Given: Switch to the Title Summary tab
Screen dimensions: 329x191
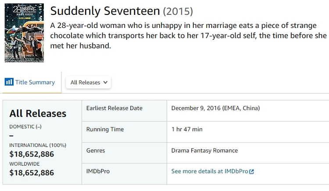Looking at the screenshot, I should [x=35, y=82].
